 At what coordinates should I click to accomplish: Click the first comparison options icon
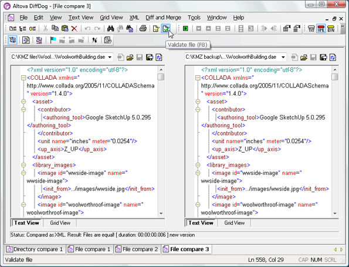287,29
